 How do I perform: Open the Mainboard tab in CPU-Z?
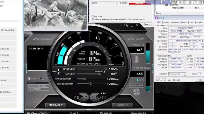pos(175,22)
